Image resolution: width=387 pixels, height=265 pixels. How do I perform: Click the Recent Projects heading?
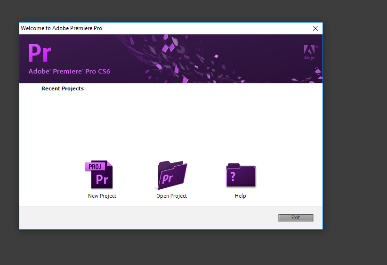(x=63, y=88)
